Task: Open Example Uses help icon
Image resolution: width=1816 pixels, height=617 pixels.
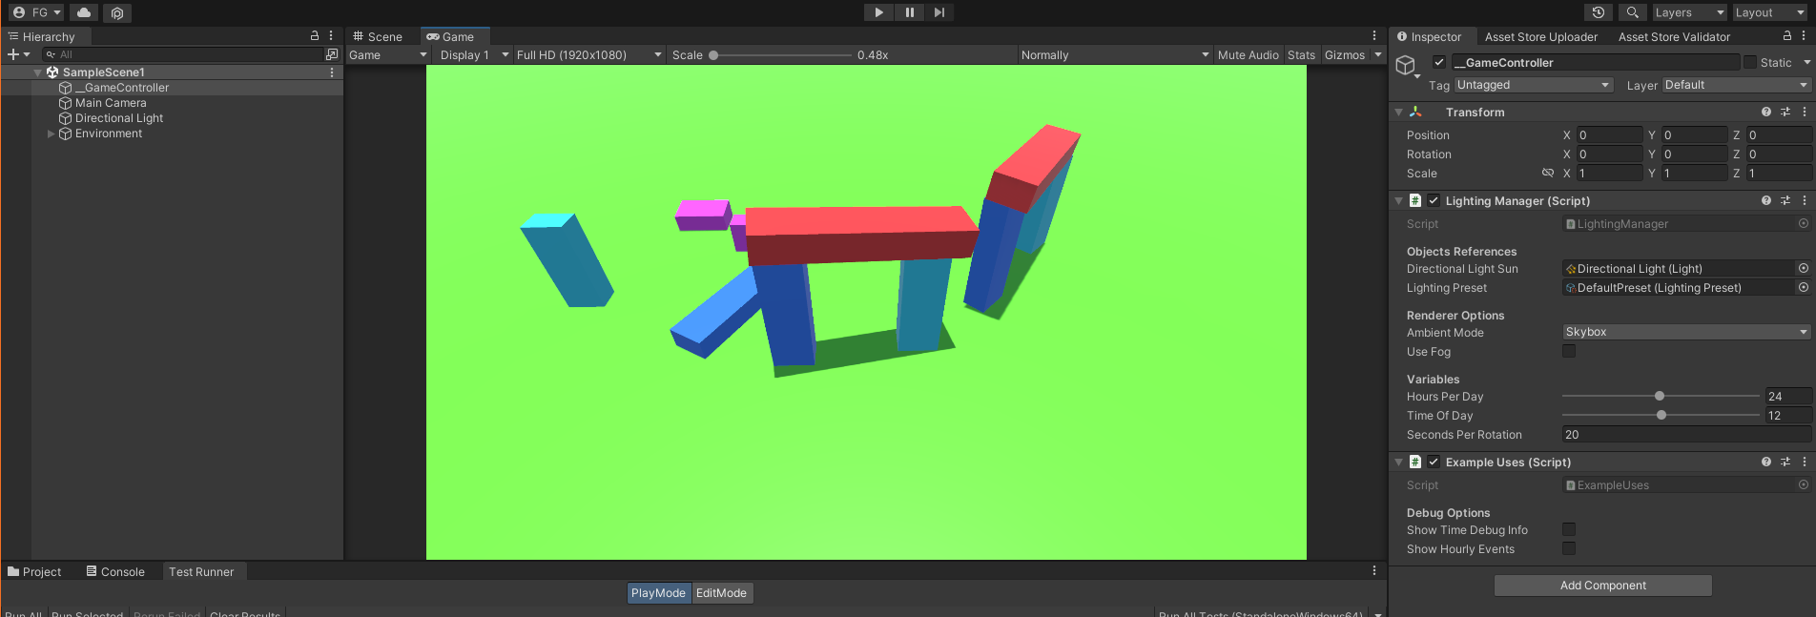Action: click(1766, 462)
